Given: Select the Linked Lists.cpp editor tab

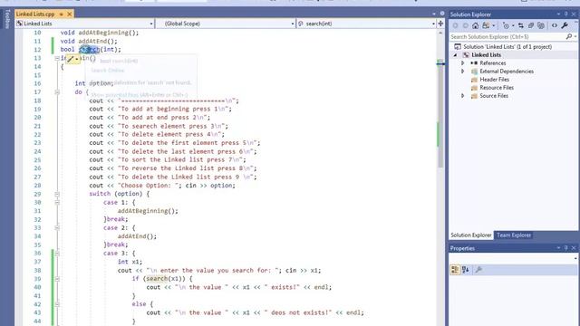Looking at the screenshot, I should 35,14.
